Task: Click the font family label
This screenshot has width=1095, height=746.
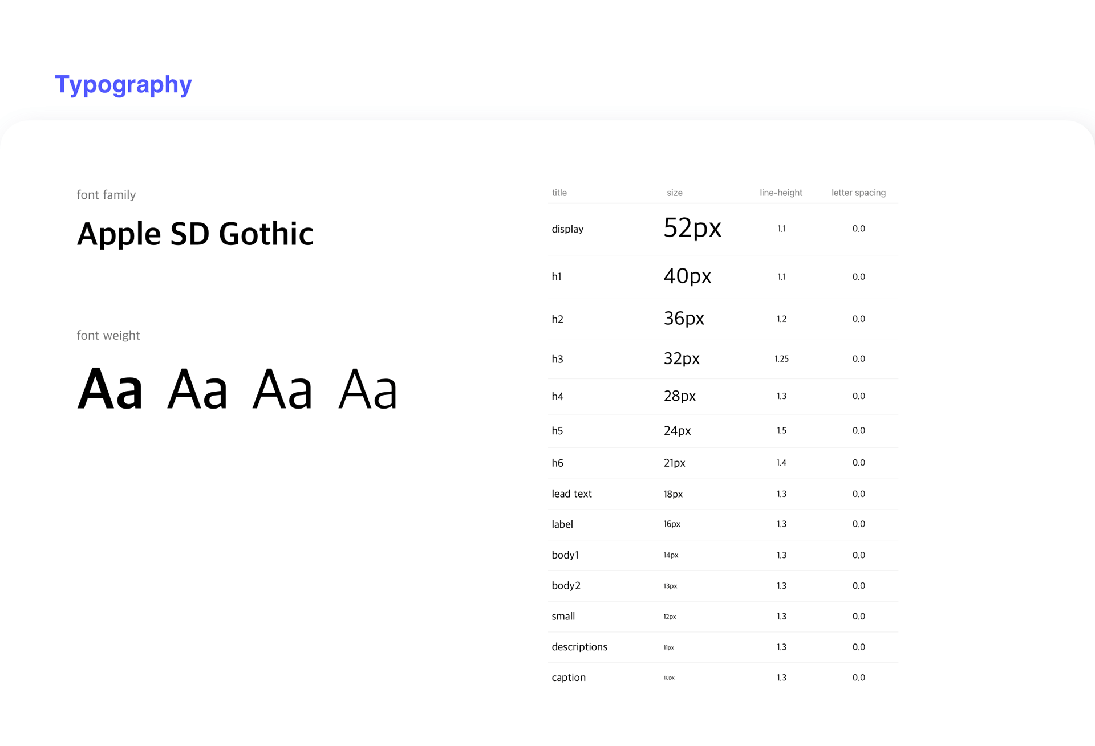Action: 106,195
